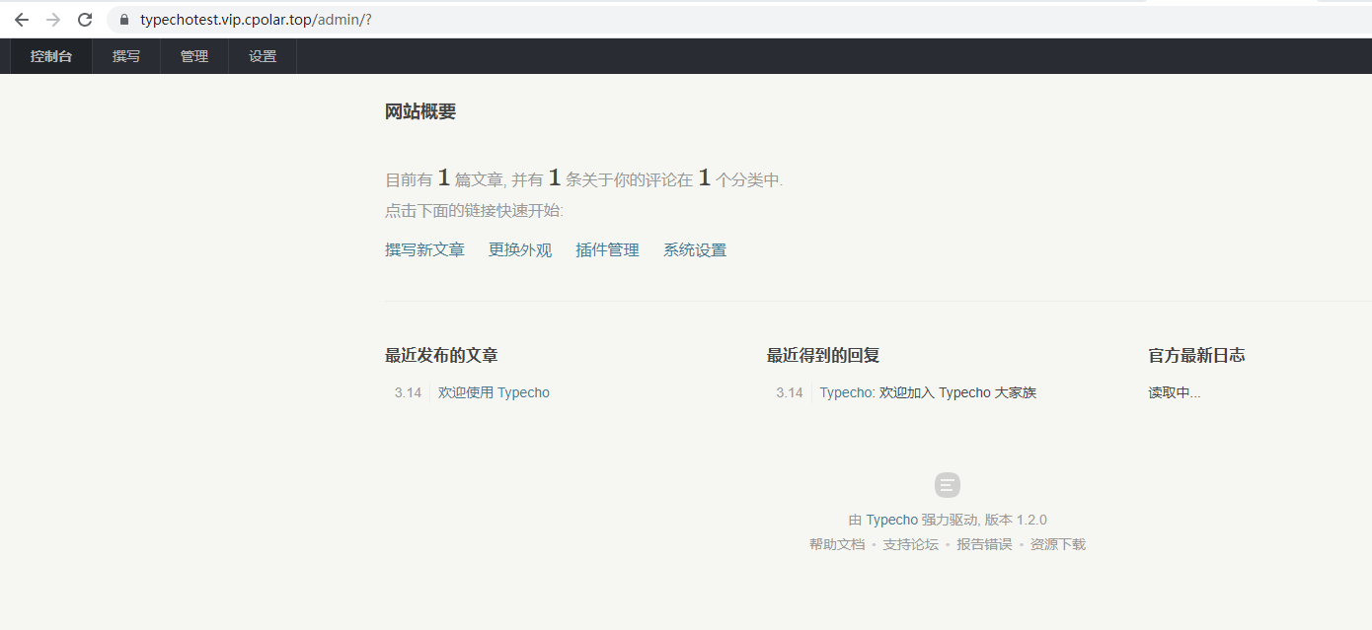Image resolution: width=1372 pixels, height=630 pixels.
Task: Open 更换外观 to change theme
Action: 519,249
